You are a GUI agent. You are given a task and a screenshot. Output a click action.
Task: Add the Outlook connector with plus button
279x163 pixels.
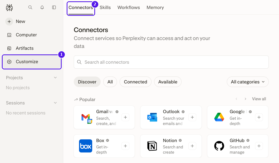pyautogui.click(x=192, y=117)
